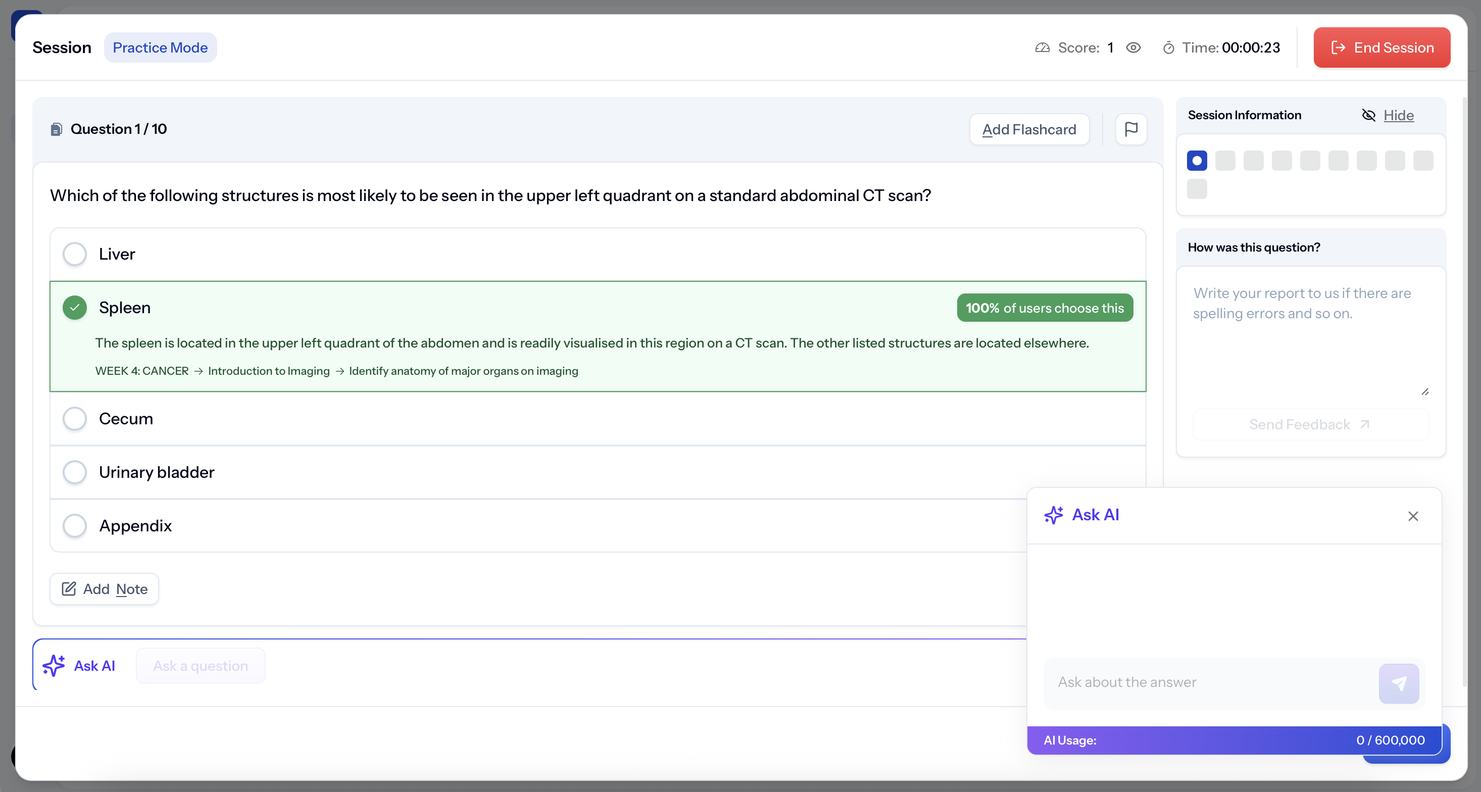Open the Add Note editor

click(104, 588)
